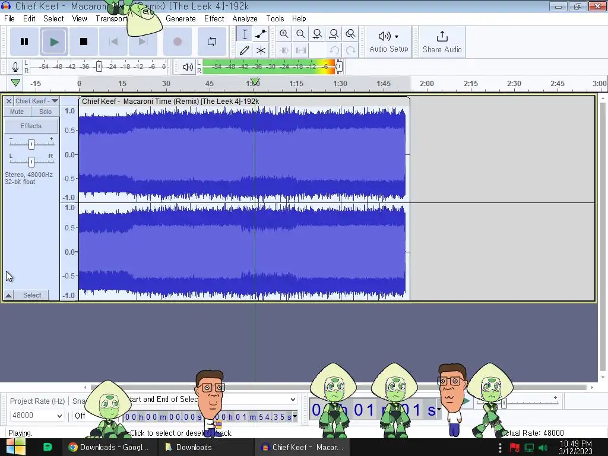Viewport: 608px width, 456px height.
Task: Open the Select menu
Action: tap(53, 18)
